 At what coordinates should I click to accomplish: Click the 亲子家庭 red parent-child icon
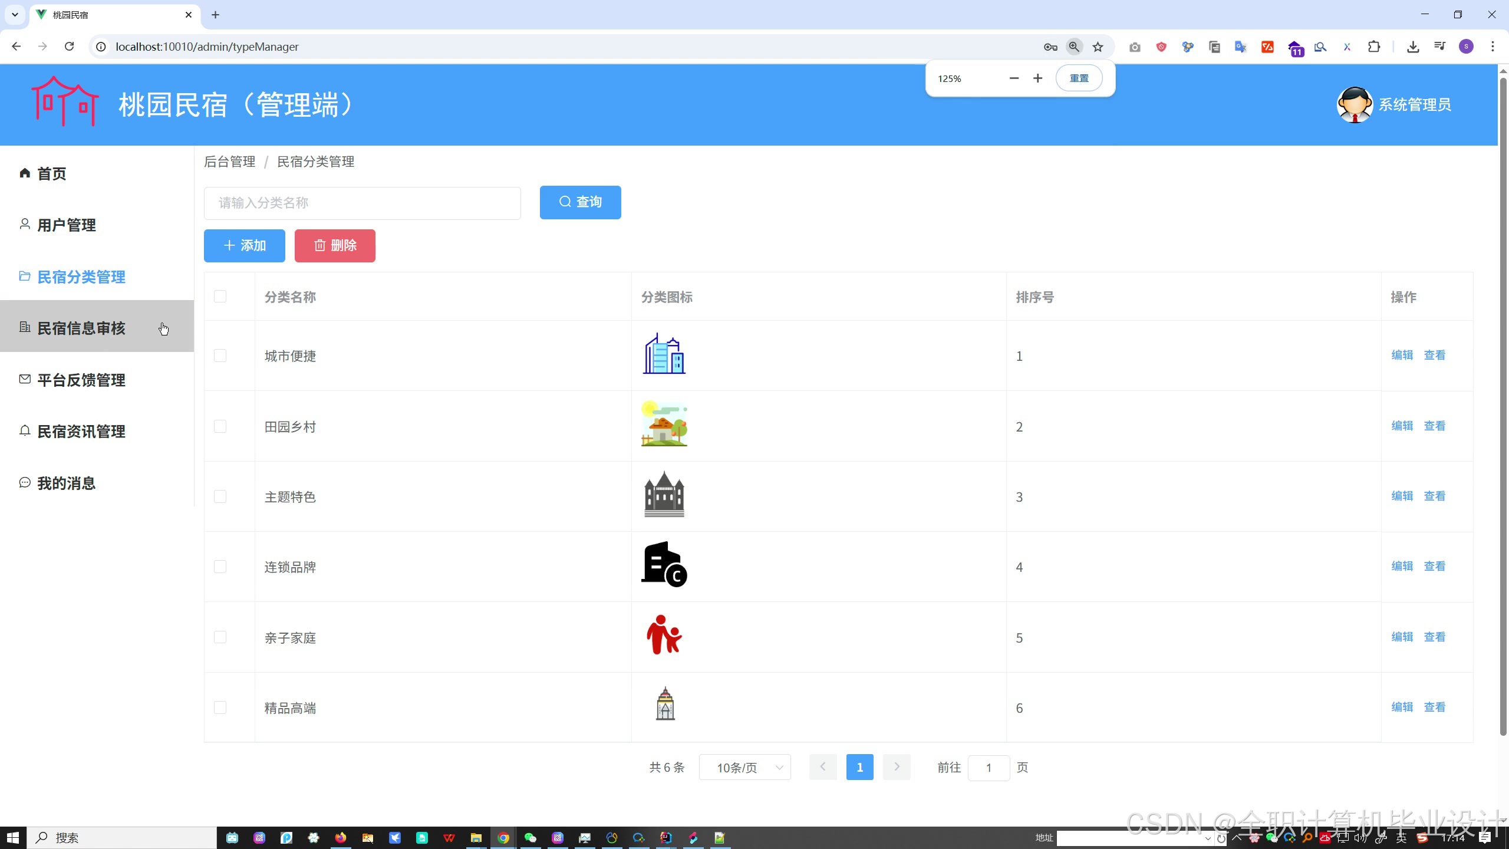click(x=664, y=636)
